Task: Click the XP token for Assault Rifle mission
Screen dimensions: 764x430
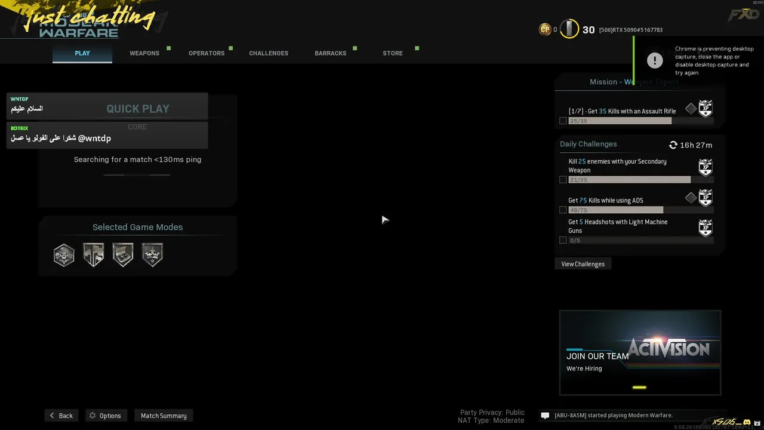Action: (x=706, y=109)
